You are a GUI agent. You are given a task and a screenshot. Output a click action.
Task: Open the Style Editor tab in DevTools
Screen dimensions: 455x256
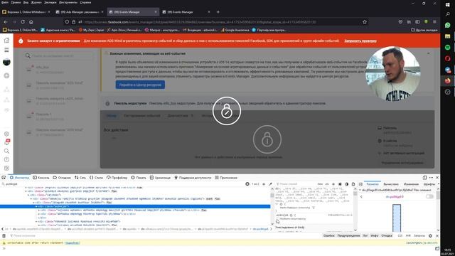point(97,178)
